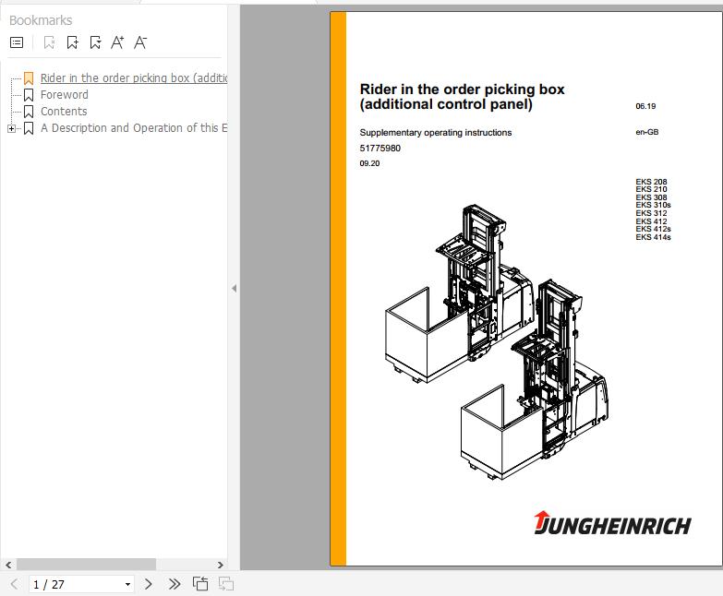Image resolution: width=723 pixels, height=596 pixels.
Task: Click the 09.20 date text
Action: click(x=369, y=163)
